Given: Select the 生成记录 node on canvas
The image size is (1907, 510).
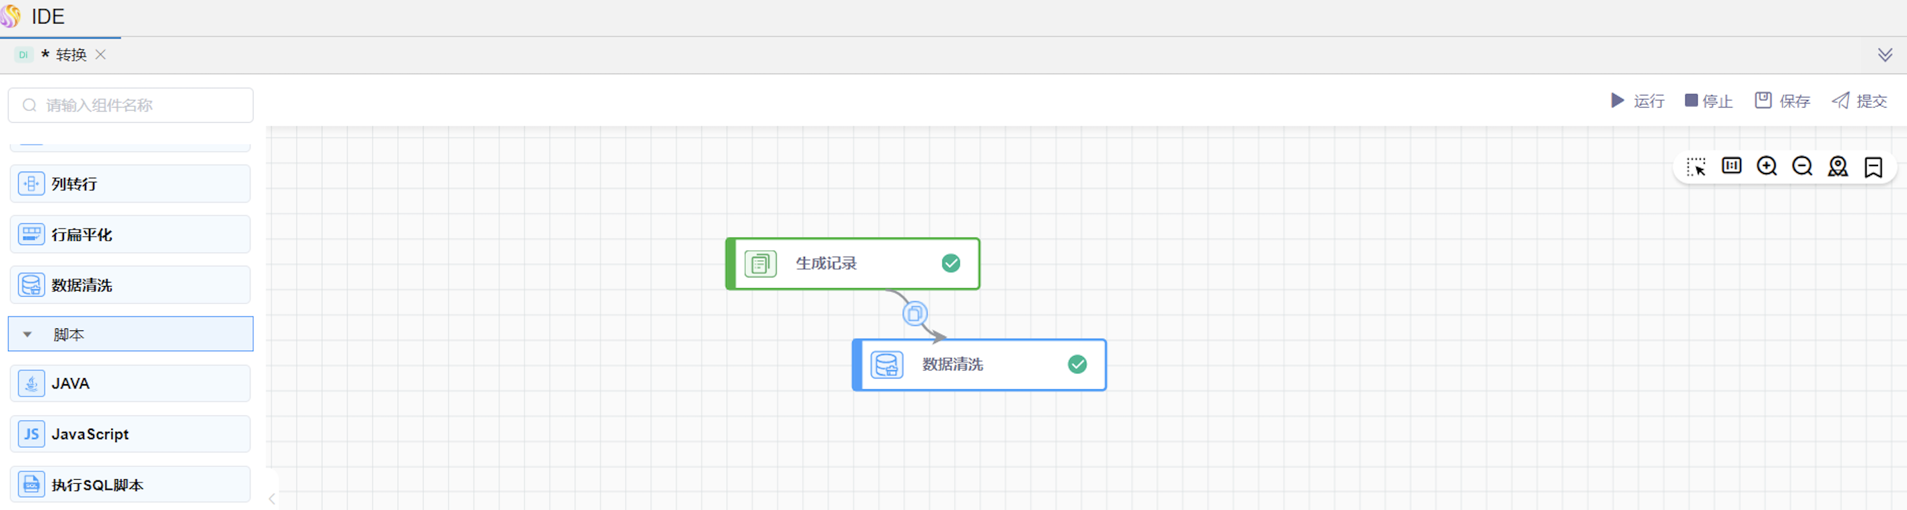Looking at the screenshot, I should click(x=852, y=264).
